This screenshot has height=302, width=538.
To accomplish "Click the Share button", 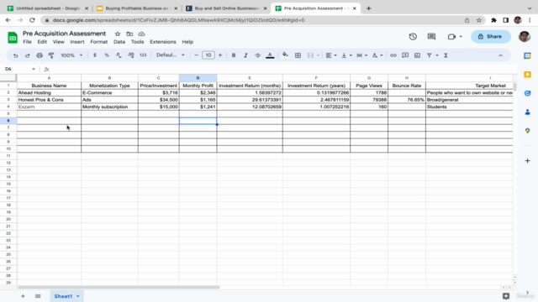I will (491, 36).
